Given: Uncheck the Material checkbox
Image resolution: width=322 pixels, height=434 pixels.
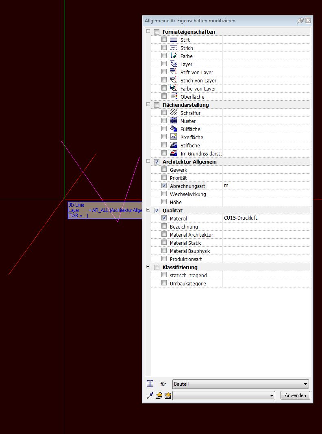Looking at the screenshot, I should pos(164,218).
